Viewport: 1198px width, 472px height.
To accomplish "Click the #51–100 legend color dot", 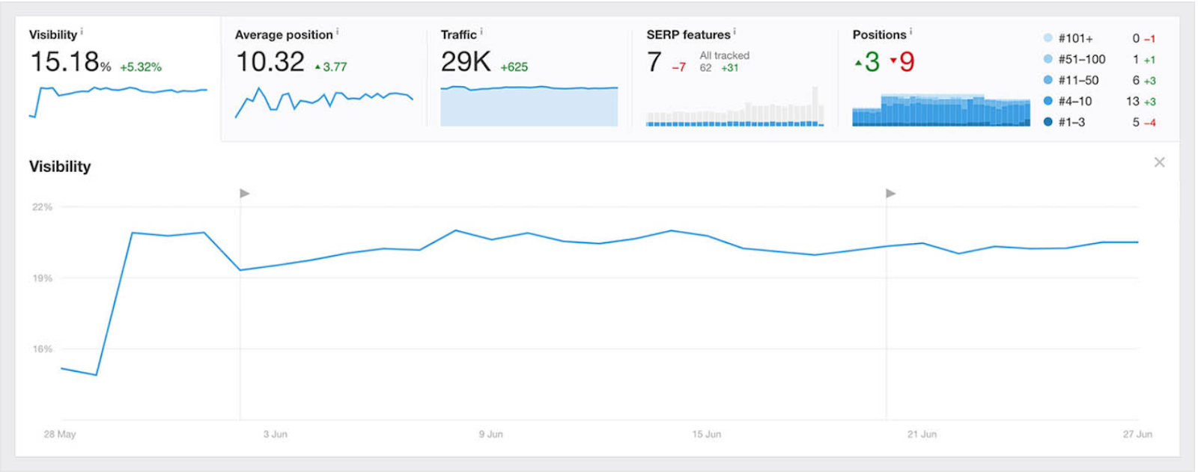I will tap(1048, 58).
